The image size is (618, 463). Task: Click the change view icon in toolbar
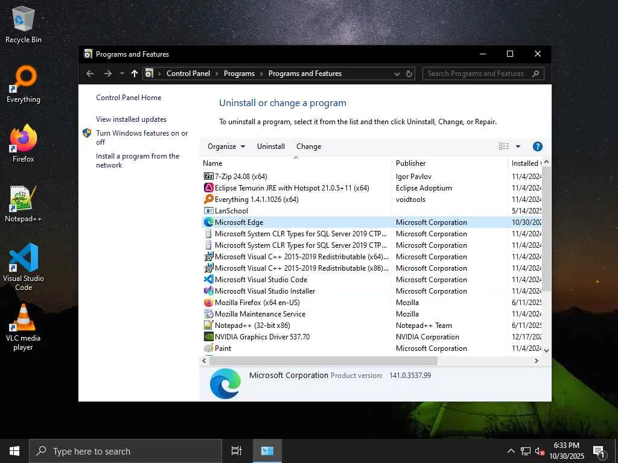(504, 146)
